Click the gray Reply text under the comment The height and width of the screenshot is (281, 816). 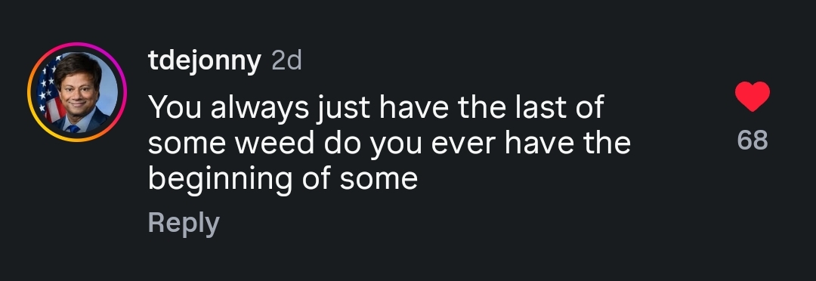184,223
